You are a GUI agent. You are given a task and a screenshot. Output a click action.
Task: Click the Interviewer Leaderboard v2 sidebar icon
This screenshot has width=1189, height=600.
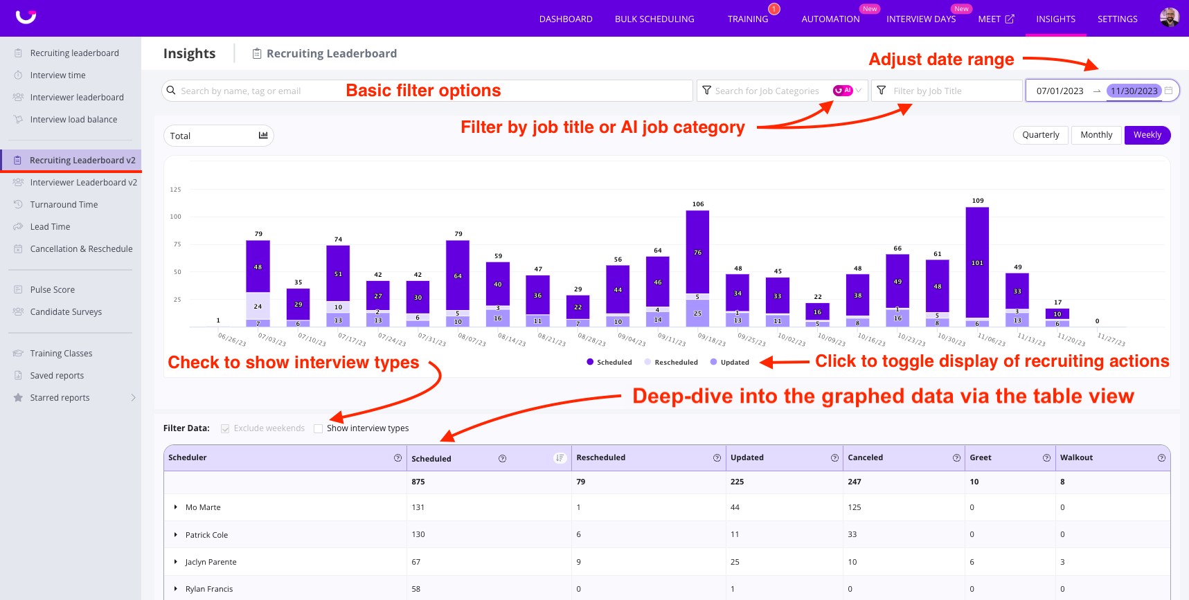click(x=18, y=183)
